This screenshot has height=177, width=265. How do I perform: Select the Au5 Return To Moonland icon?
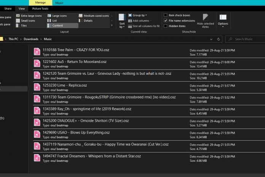tap(37, 64)
